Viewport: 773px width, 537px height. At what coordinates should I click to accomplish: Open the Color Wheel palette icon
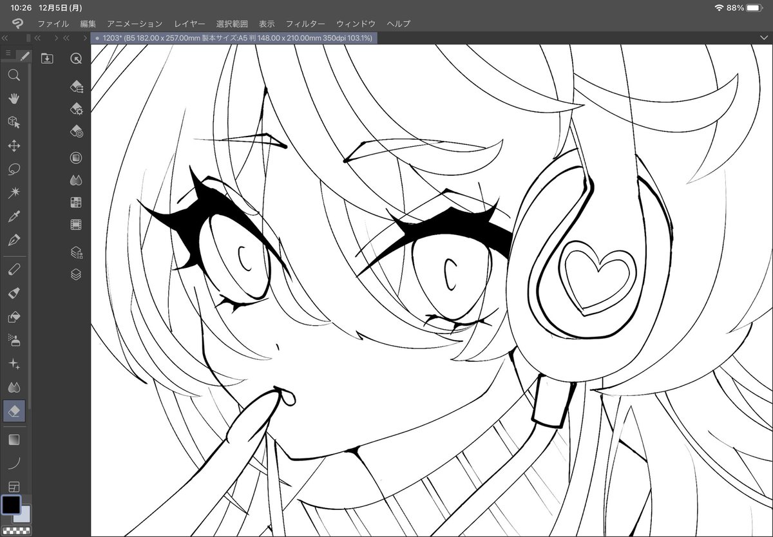[x=76, y=157]
